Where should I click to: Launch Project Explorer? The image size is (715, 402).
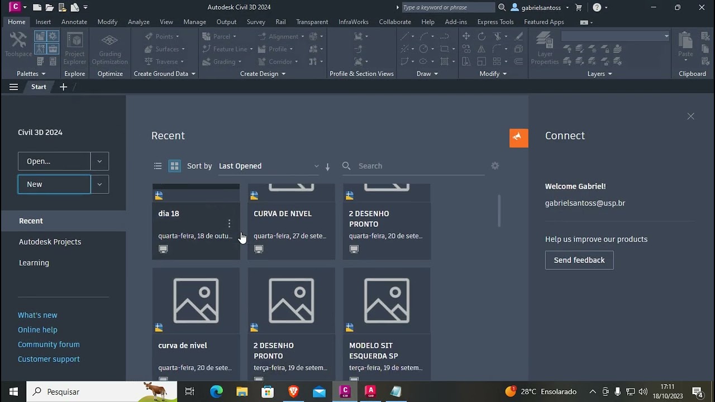(x=75, y=49)
